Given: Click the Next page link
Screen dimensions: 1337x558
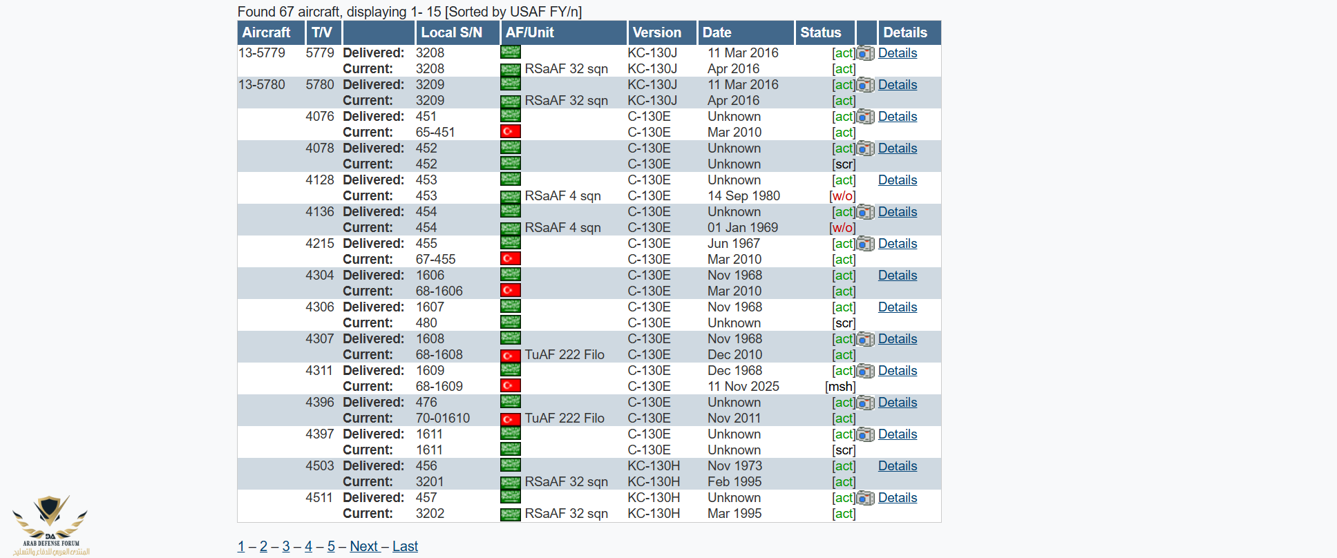Looking at the screenshot, I should click(363, 546).
